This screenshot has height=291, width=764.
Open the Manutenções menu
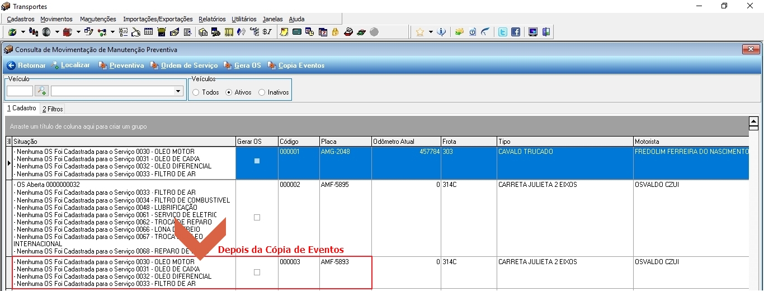[98, 19]
